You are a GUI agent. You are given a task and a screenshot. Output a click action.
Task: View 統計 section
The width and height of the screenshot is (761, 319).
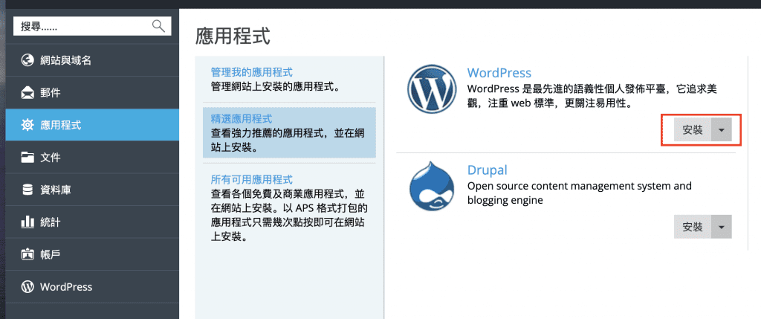coord(92,222)
